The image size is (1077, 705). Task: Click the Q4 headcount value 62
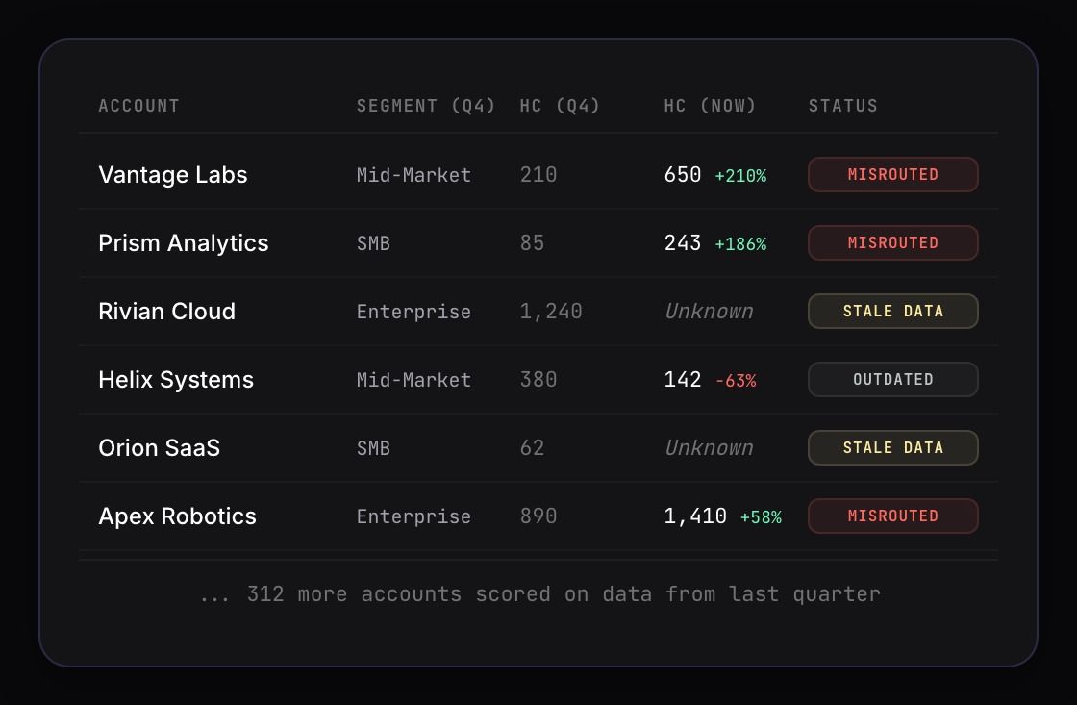point(533,447)
